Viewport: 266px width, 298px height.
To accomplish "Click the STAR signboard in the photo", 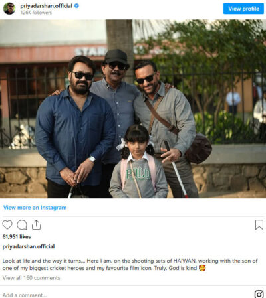I will click(x=91, y=52).
